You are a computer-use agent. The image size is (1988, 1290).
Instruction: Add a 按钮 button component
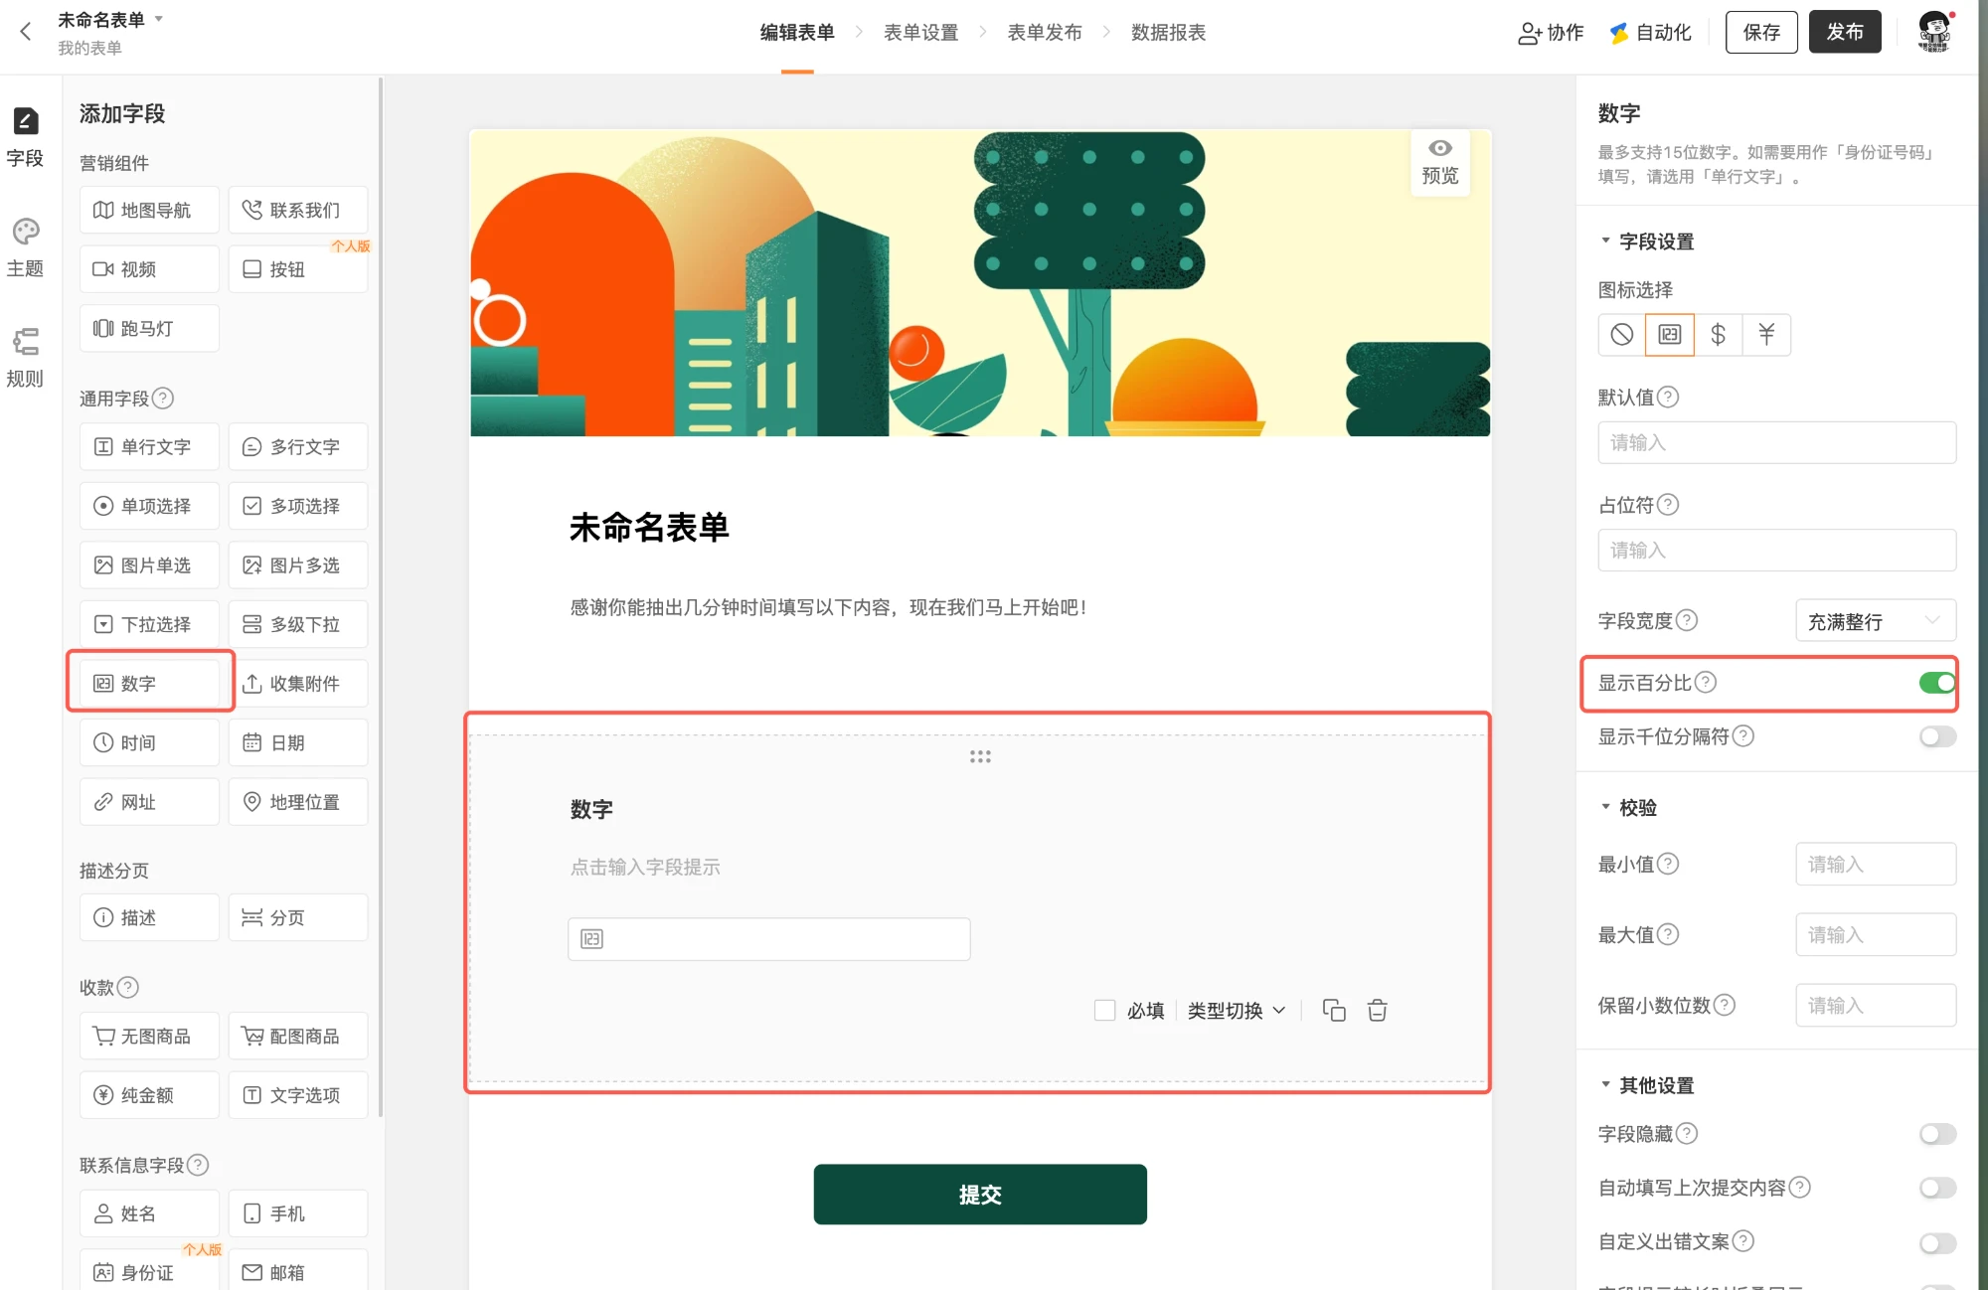click(298, 269)
